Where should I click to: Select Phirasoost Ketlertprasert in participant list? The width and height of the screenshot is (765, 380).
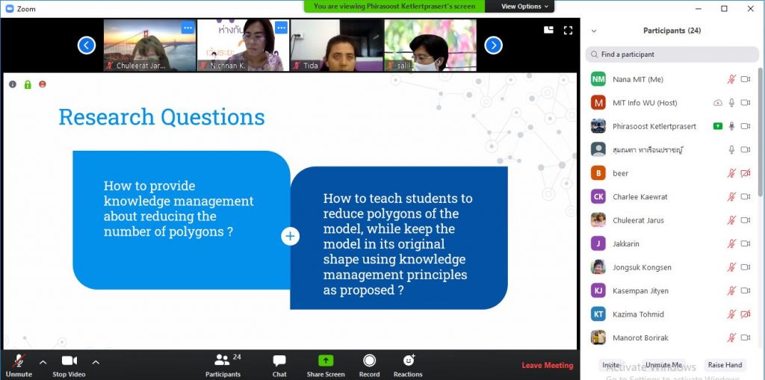(654, 126)
